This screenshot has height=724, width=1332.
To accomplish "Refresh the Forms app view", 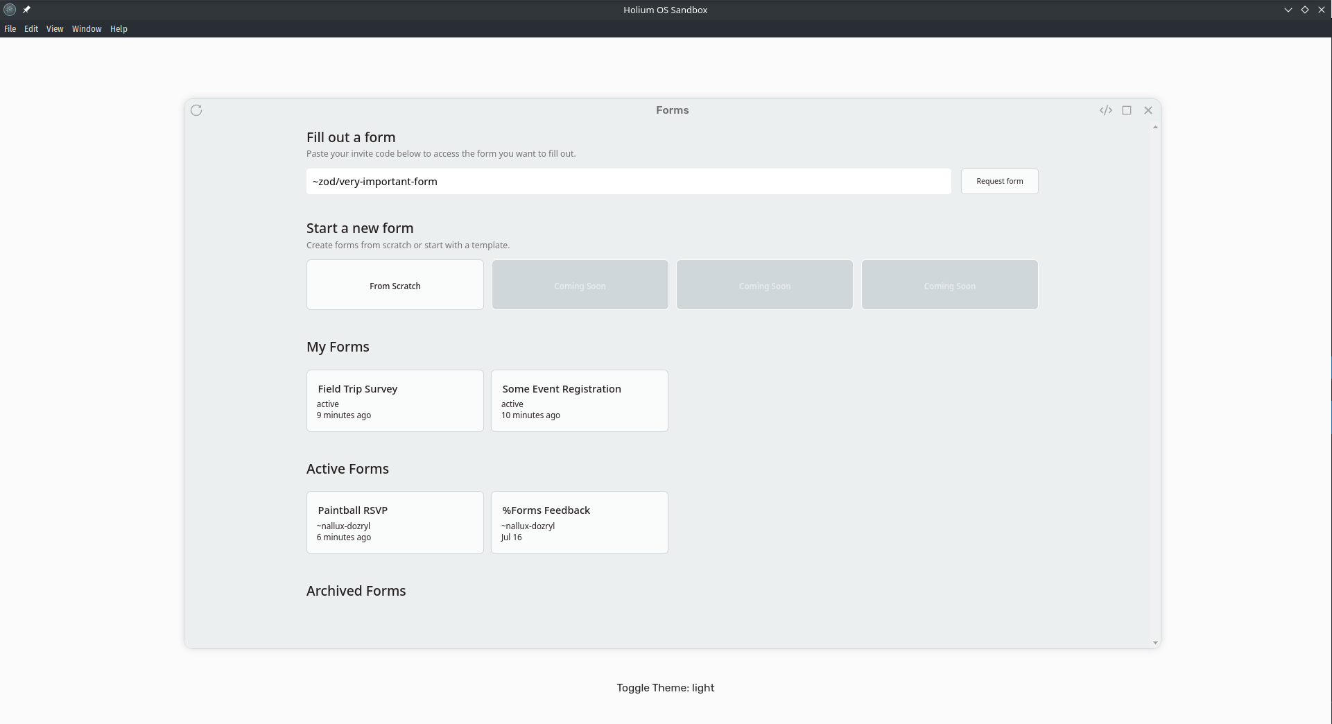I will click(196, 110).
